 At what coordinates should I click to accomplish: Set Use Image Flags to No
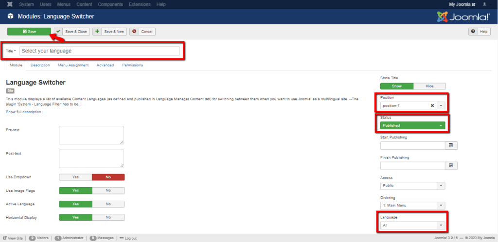coord(108,190)
